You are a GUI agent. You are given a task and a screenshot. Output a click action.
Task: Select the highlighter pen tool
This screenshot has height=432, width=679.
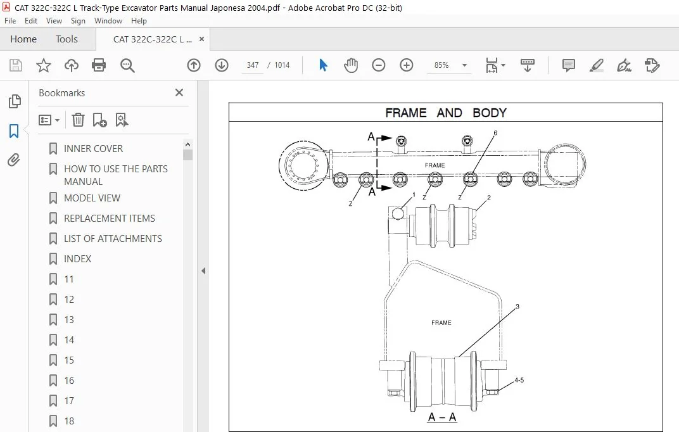point(596,65)
